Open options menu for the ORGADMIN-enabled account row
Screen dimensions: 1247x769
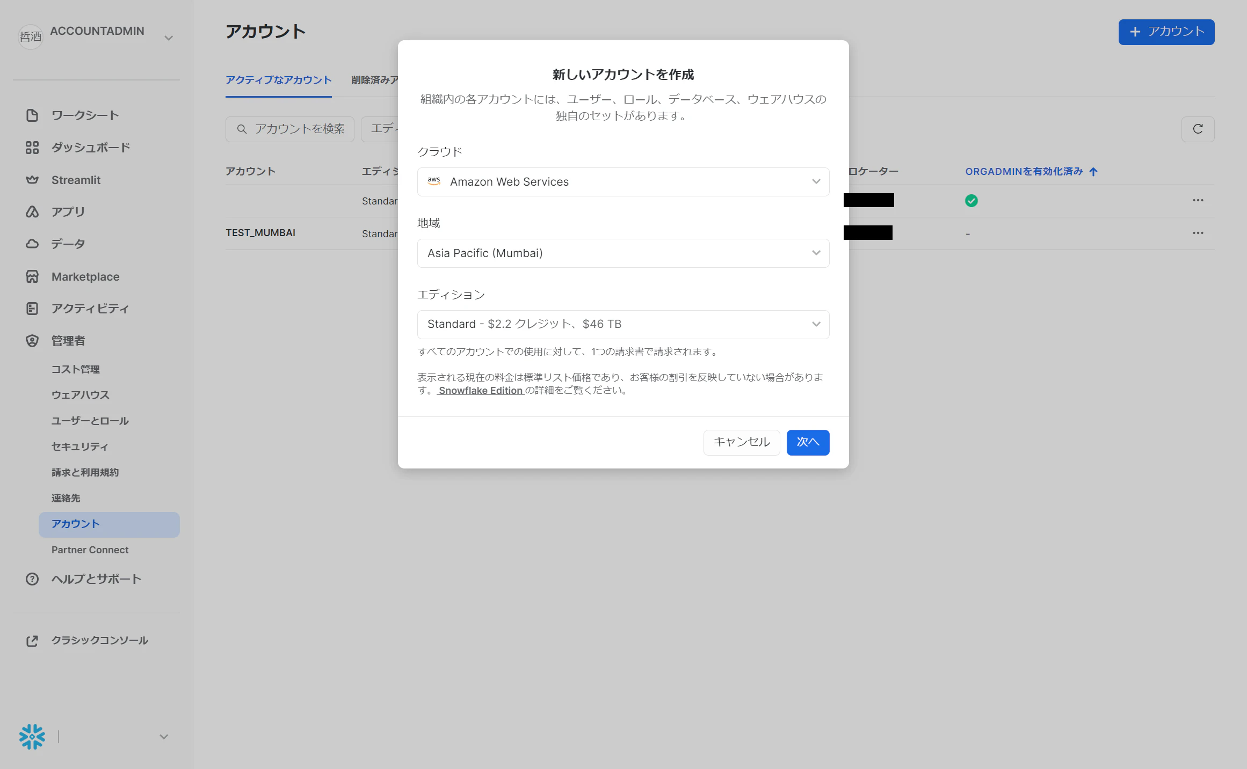pyautogui.click(x=1198, y=200)
